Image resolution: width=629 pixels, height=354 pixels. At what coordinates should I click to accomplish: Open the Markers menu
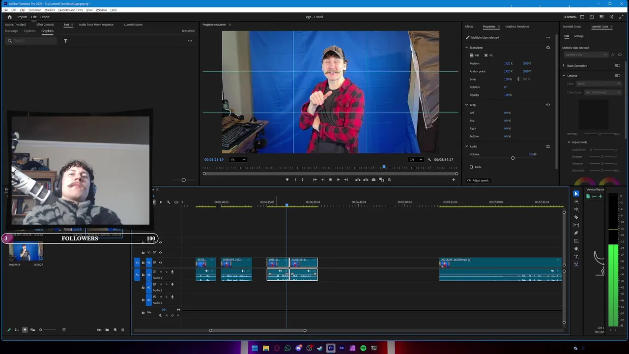[50, 10]
